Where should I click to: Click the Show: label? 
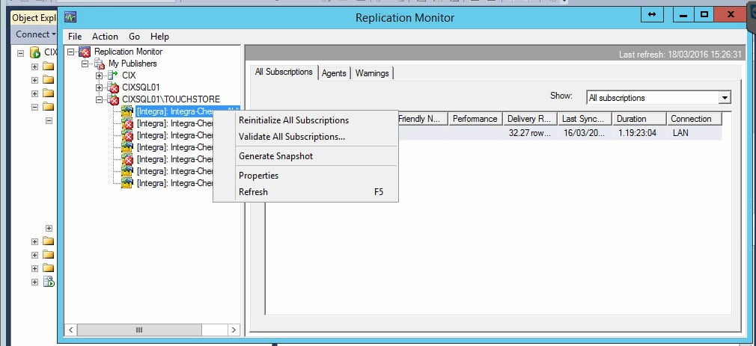pos(561,96)
